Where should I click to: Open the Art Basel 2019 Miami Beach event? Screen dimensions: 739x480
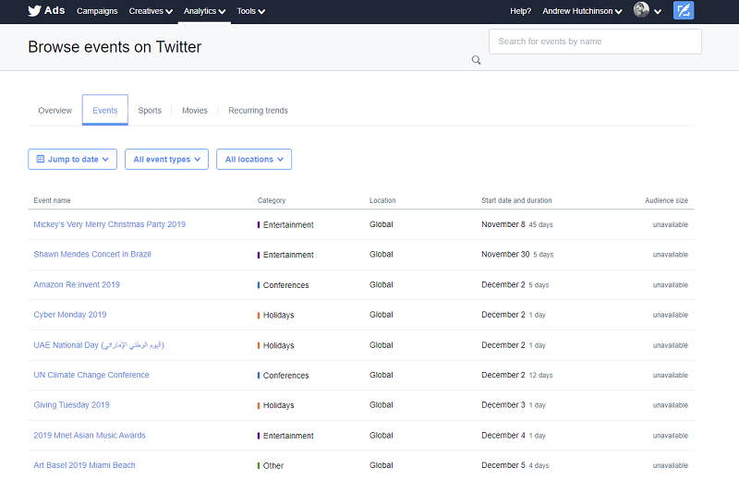pyautogui.click(x=84, y=465)
